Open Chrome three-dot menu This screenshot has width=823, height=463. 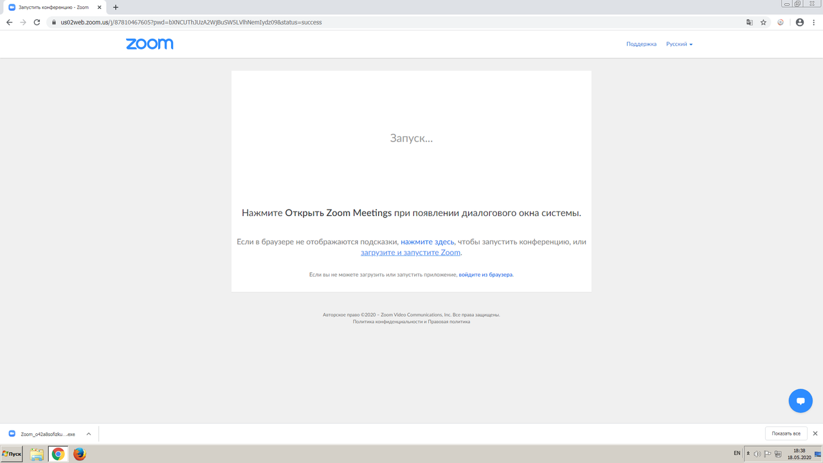coord(813,22)
